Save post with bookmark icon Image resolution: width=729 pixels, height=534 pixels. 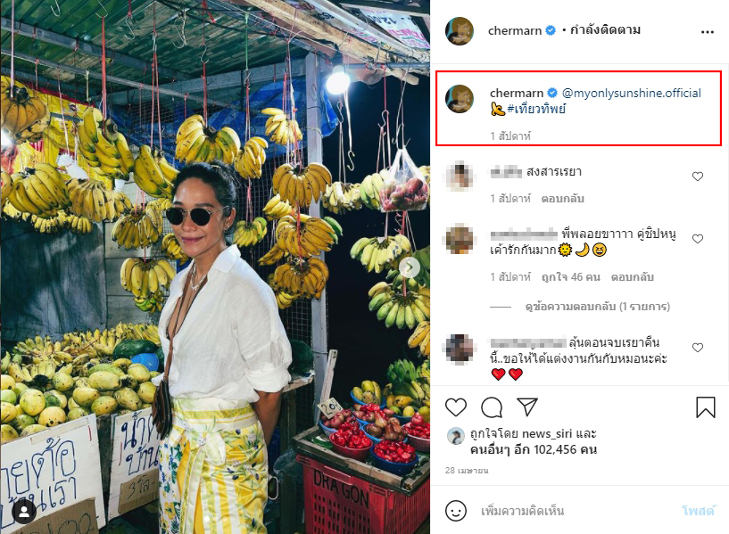click(705, 407)
